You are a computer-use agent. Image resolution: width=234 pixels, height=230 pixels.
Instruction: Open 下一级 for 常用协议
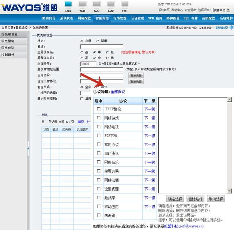[150, 145]
